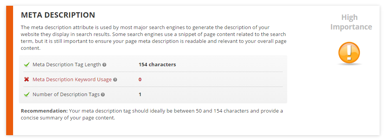Click red X next to Keyword Usage
Image resolution: width=385 pixels, height=139 pixels.
27,79
